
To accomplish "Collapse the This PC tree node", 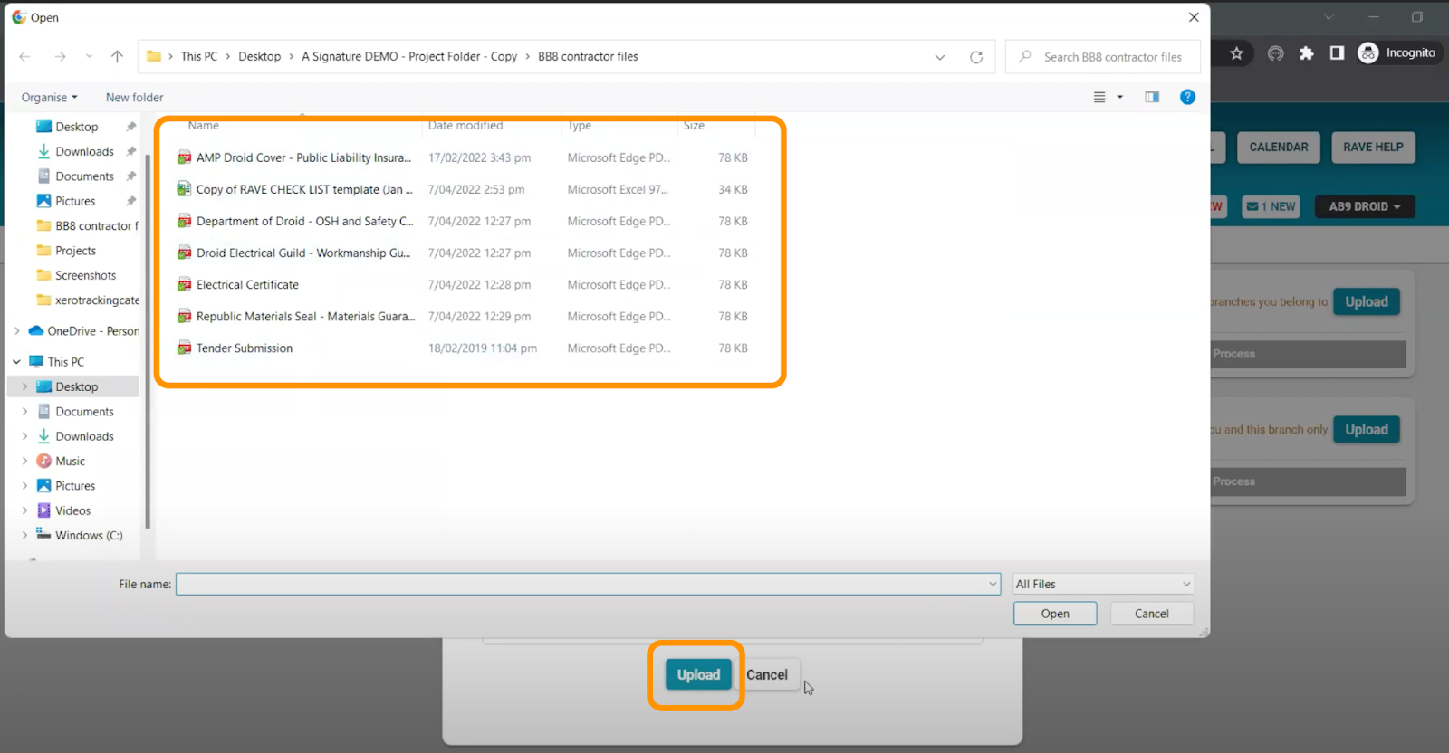I will click(16, 362).
